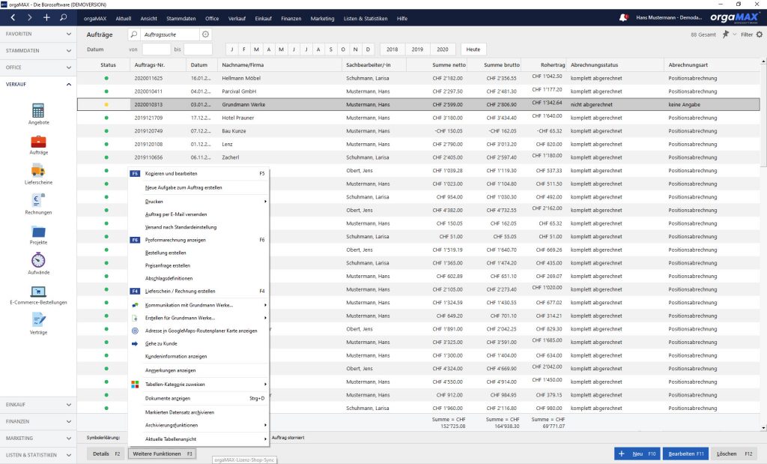Click the pin icon near Filter
Viewport: 767px width, 464px height.
pos(726,34)
